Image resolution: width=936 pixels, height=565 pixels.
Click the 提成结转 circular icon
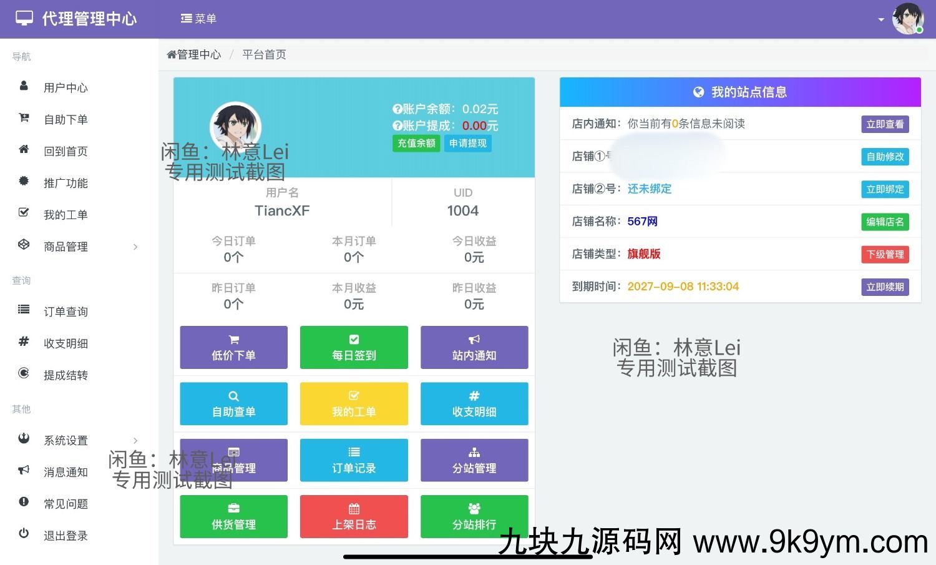pos(24,373)
